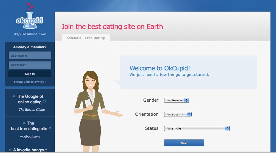The height and width of the screenshot is (153, 276).
Task: Click the 'A favorite hangout' quote
Action: 28,150
